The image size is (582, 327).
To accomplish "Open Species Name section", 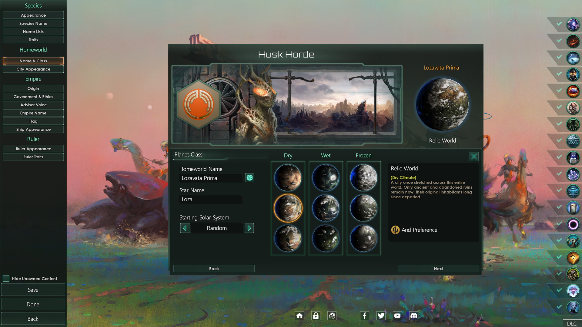I will 33,23.
